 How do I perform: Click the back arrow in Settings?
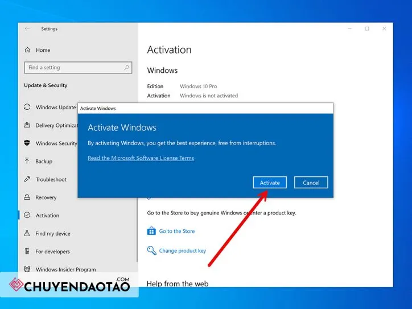(x=27, y=28)
